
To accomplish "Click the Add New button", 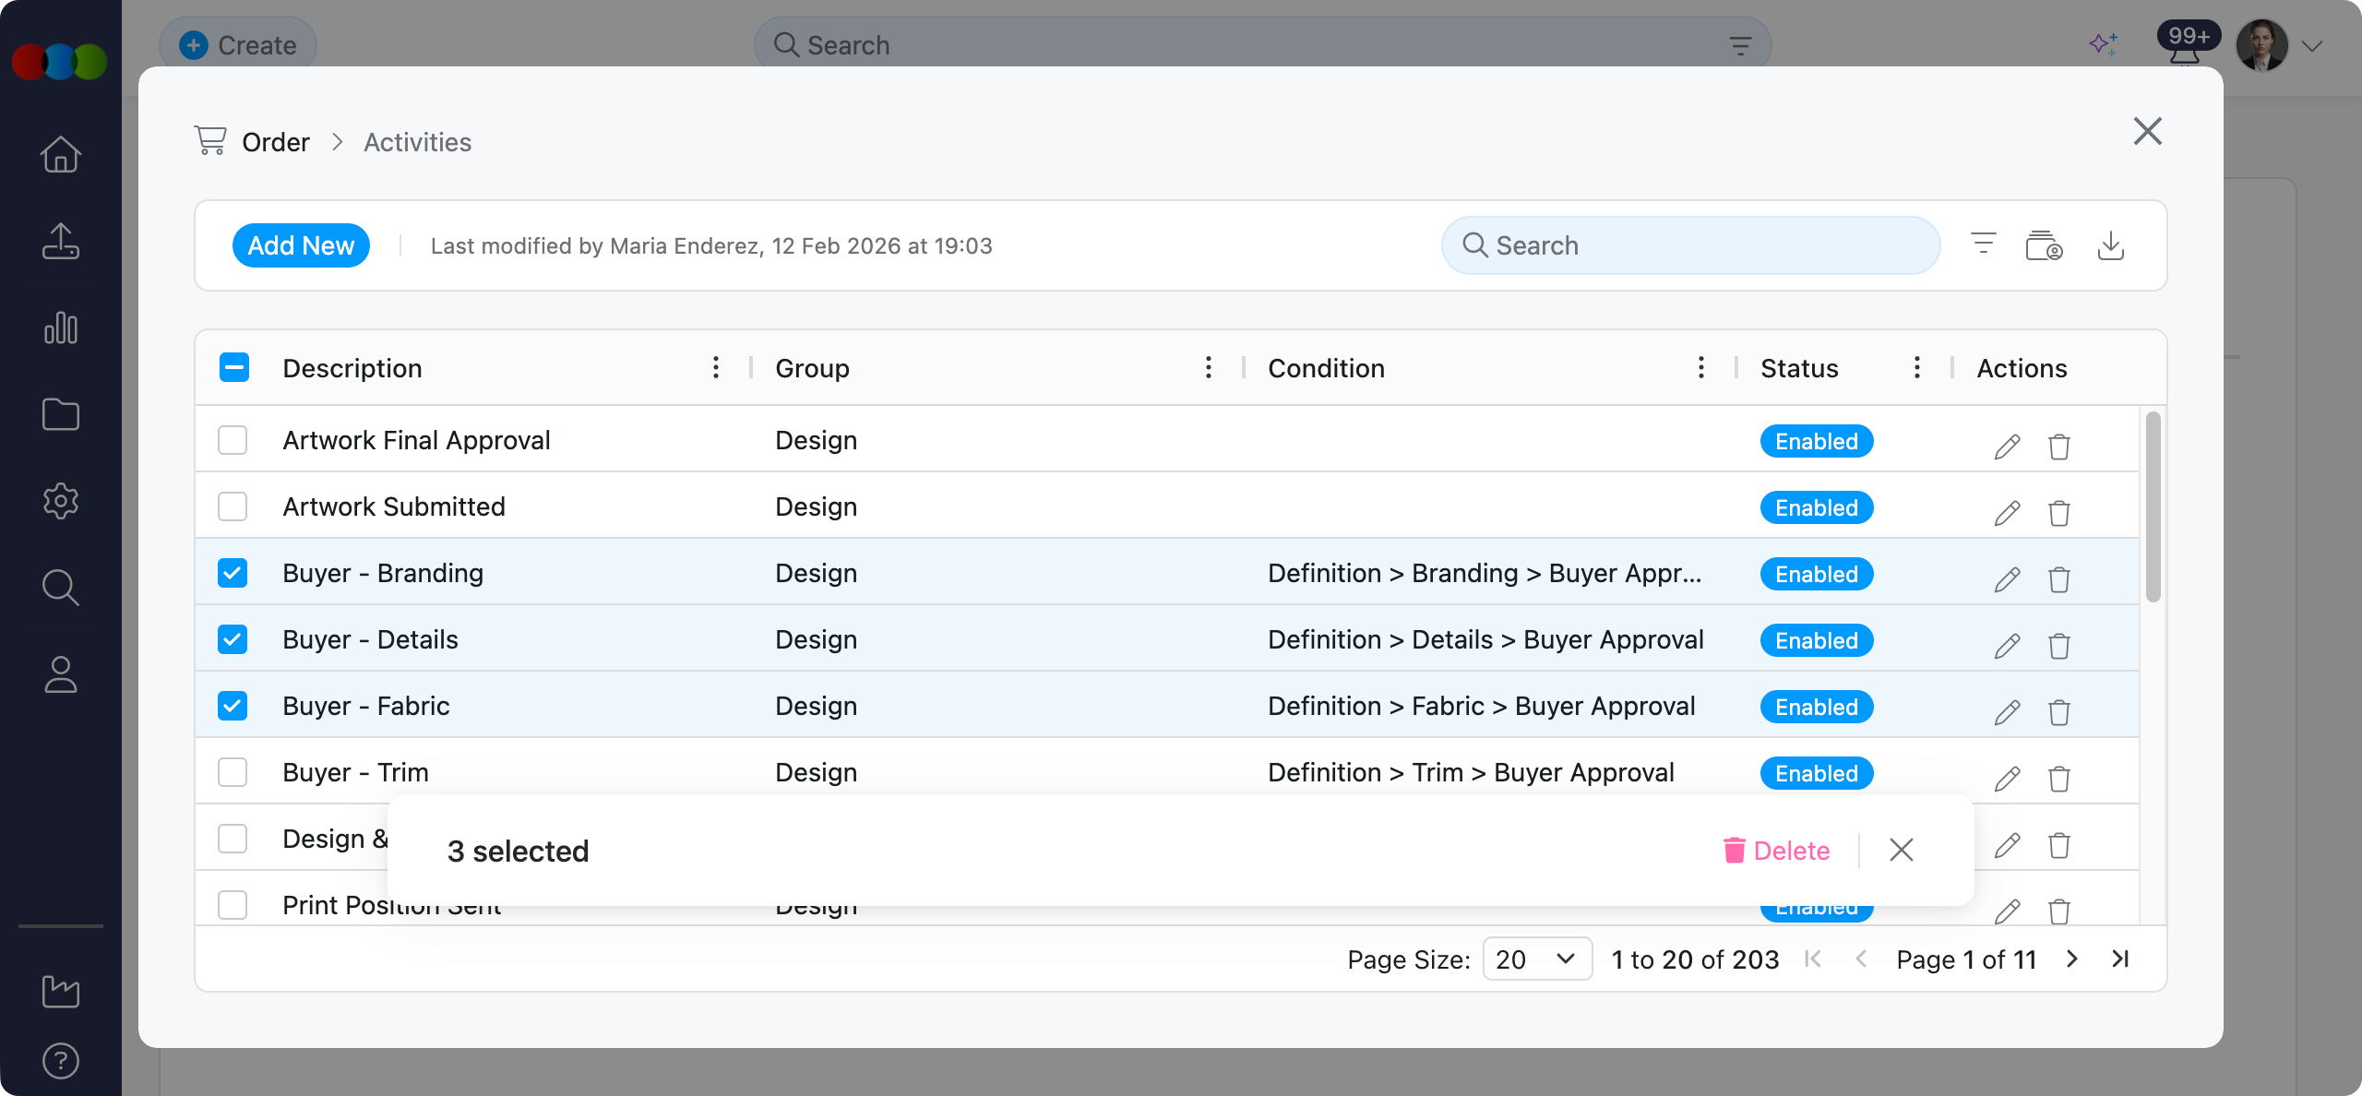I will [x=301, y=244].
